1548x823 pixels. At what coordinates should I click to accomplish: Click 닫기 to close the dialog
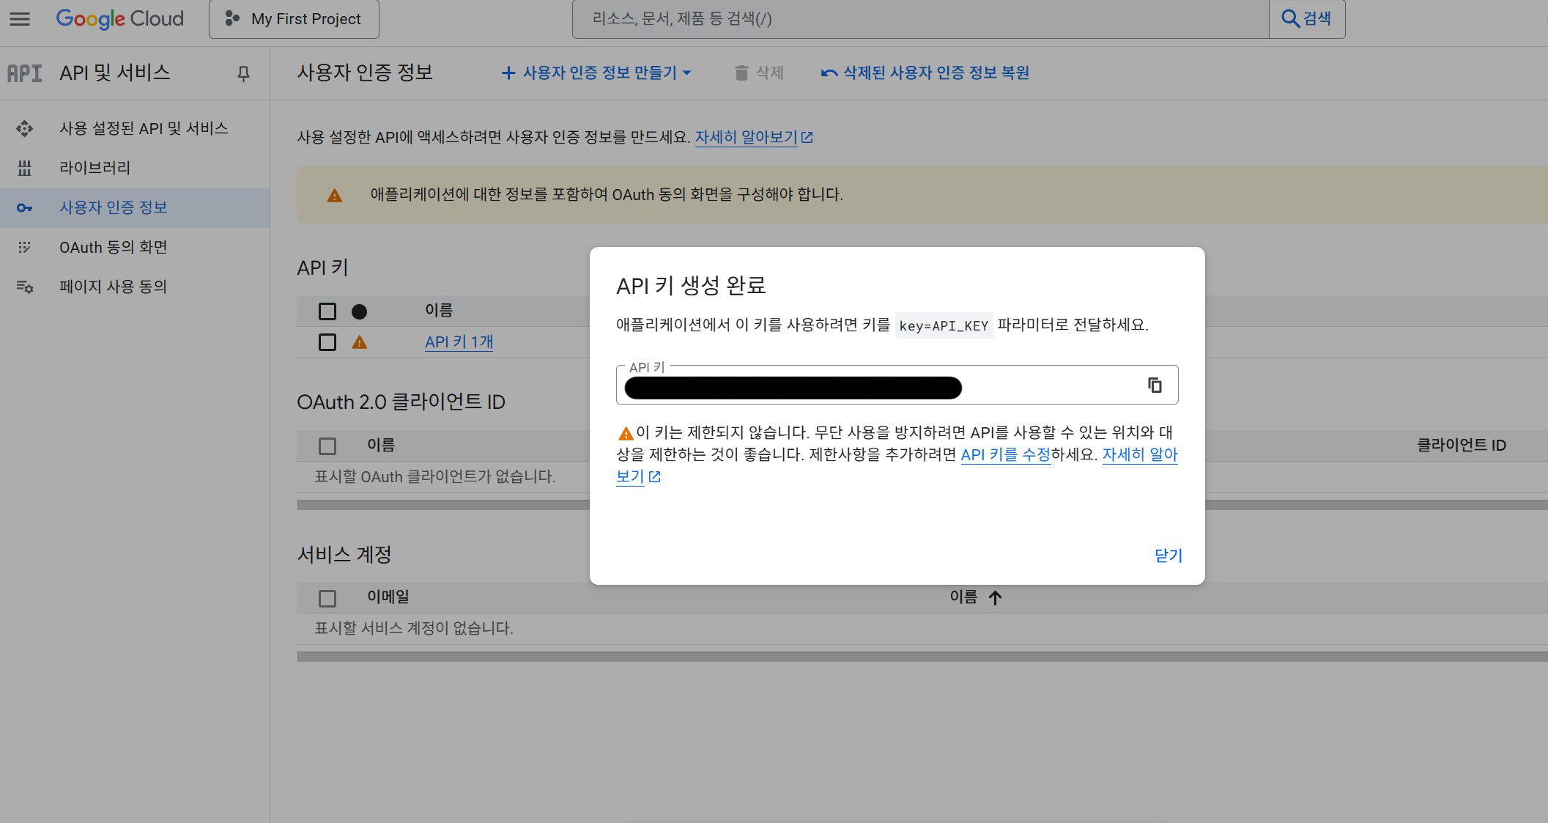click(x=1168, y=556)
